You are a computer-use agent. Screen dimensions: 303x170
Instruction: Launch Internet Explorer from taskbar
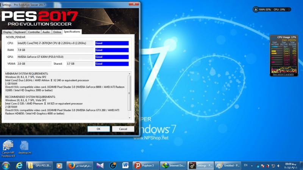(x=19, y=165)
